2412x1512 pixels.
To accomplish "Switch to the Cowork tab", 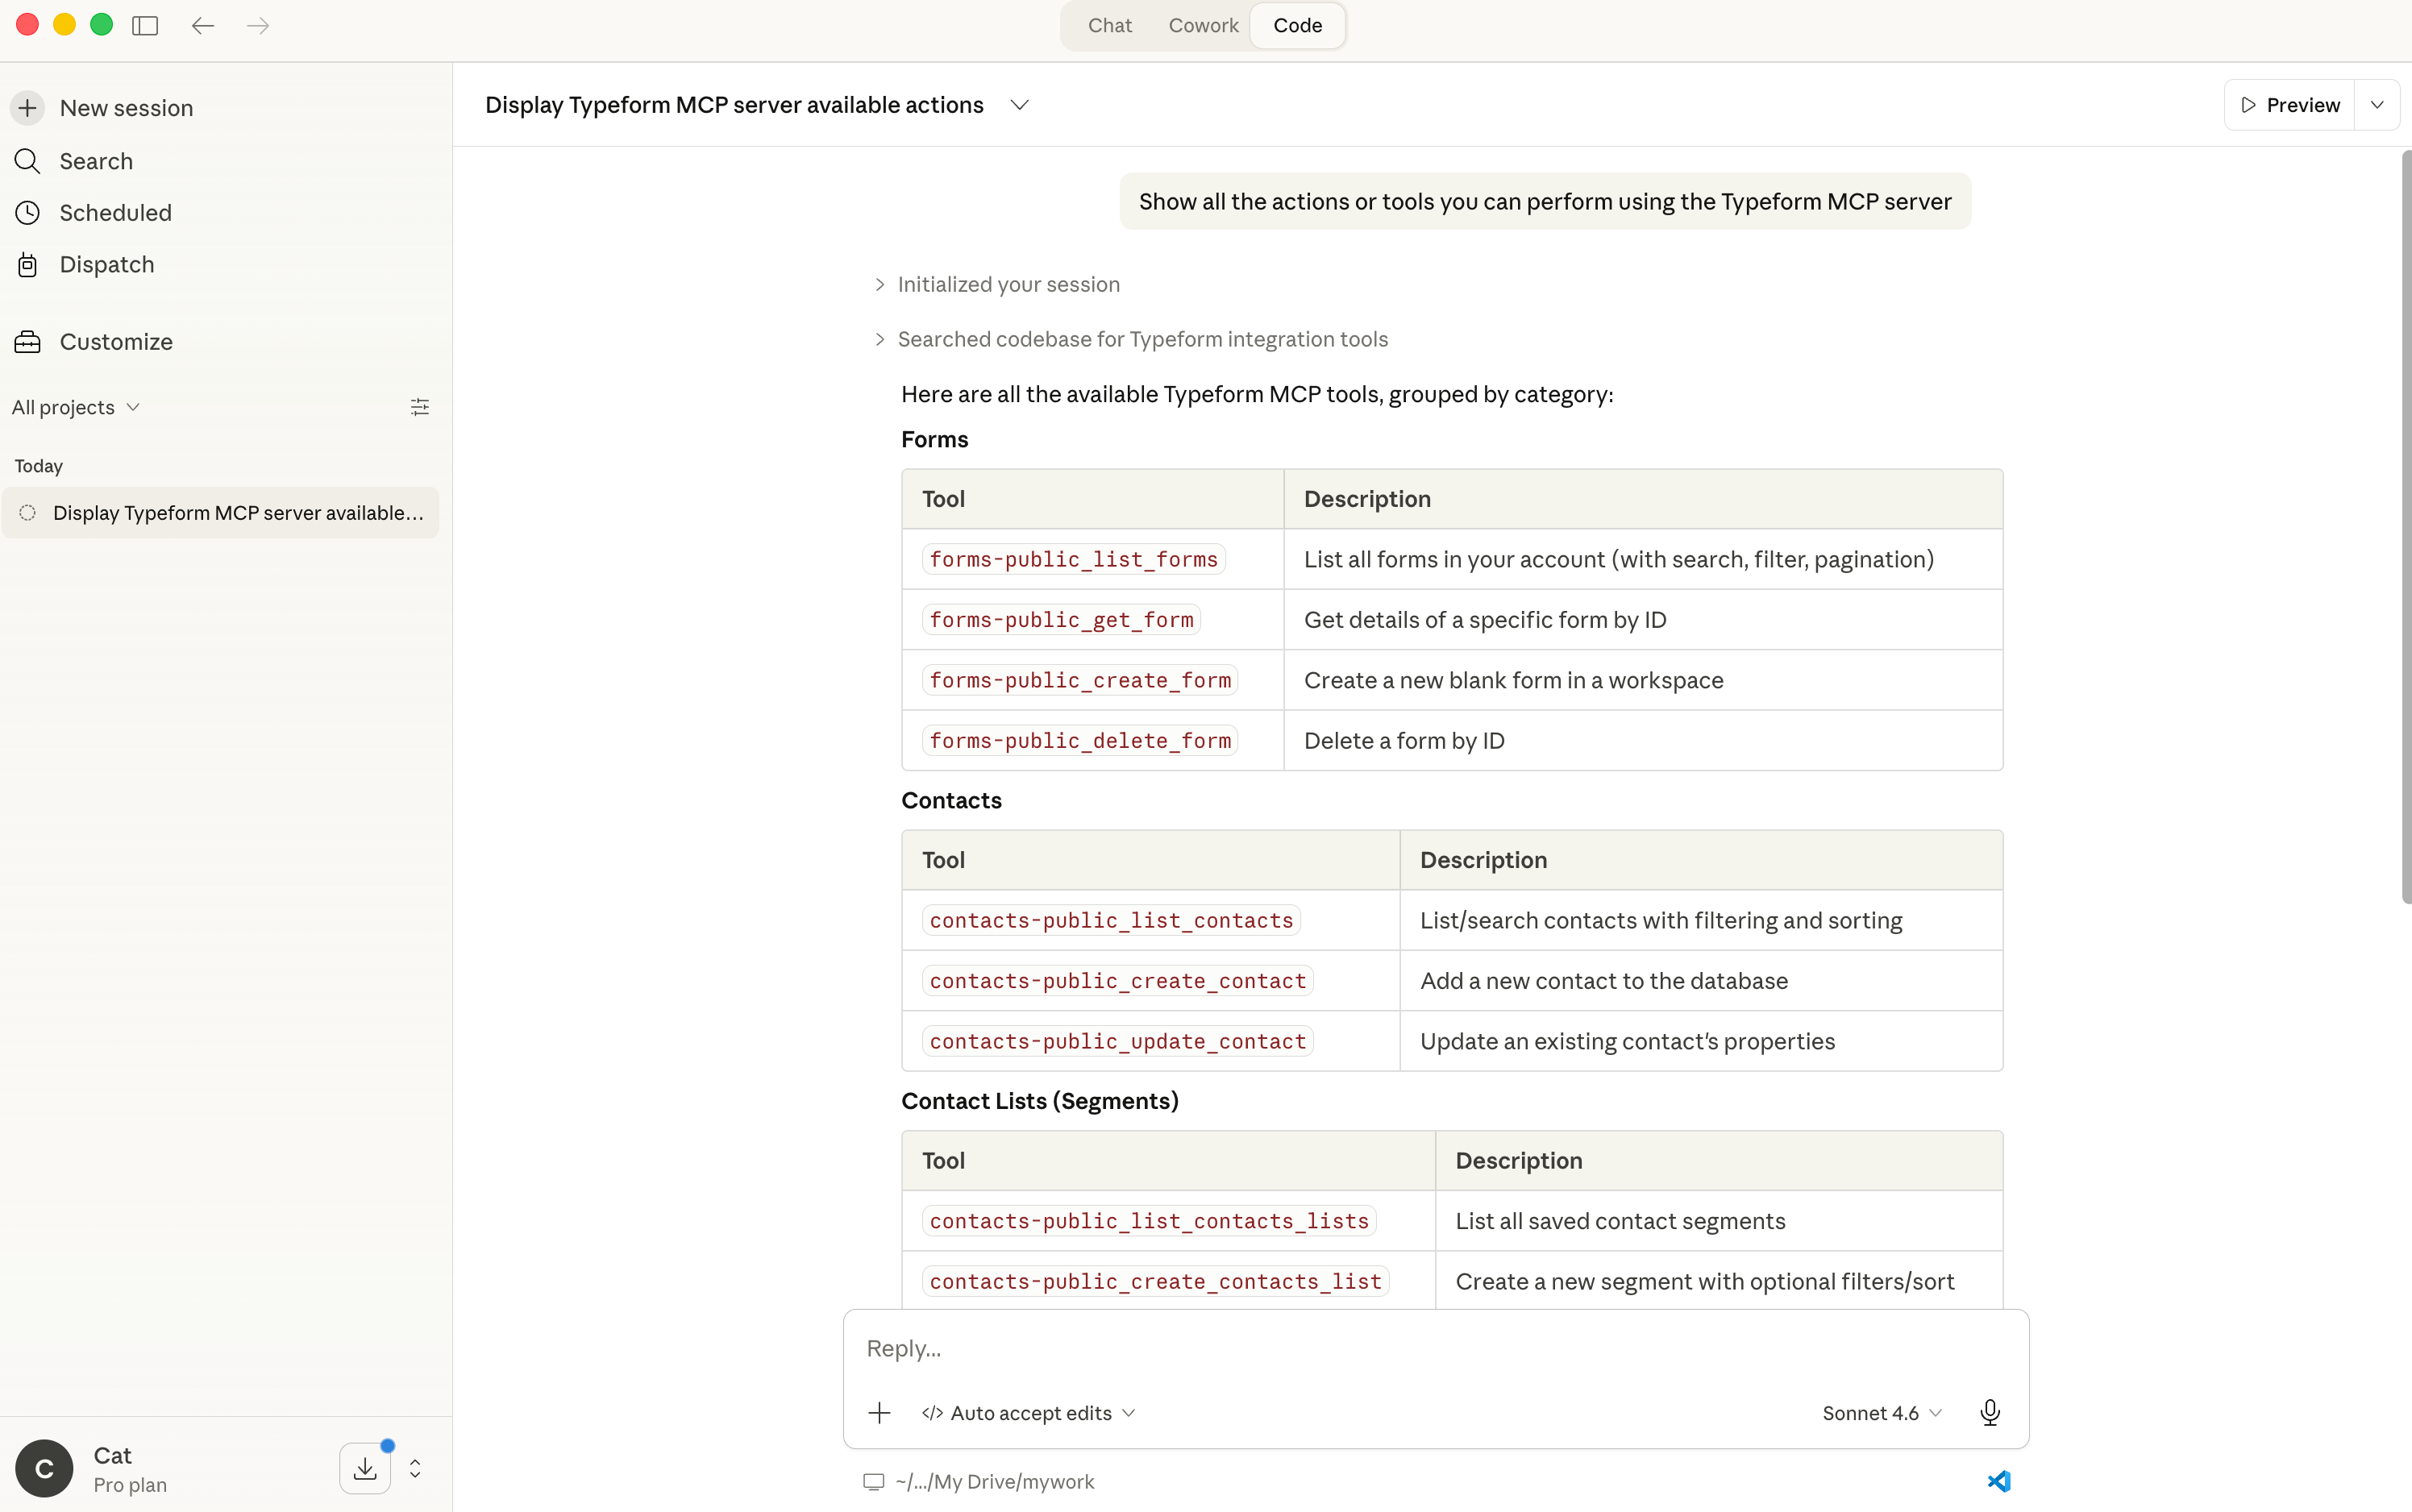I will 1202,25.
